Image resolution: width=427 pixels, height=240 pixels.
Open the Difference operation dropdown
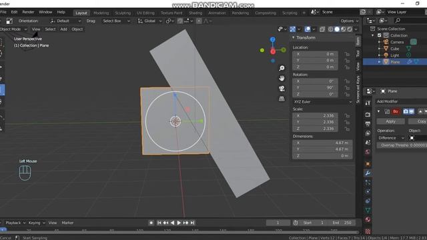click(x=391, y=138)
